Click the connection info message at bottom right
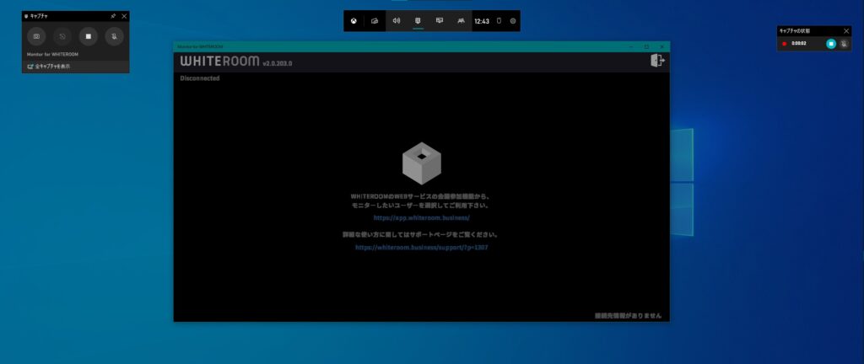The image size is (864, 364). coord(628,316)
